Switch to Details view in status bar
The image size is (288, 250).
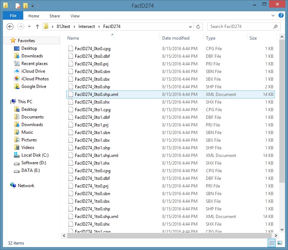click(x=272, y=243)
